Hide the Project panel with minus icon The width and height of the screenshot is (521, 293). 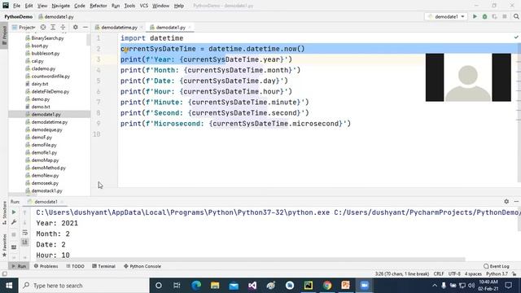pyautogui.click(x=85, y=27)
